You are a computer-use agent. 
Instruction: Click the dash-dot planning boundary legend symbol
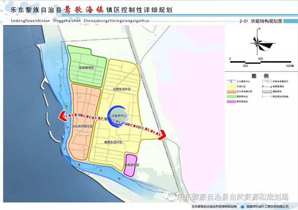click(267, 96)
